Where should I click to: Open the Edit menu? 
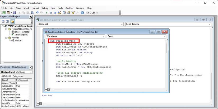(11, 8)
